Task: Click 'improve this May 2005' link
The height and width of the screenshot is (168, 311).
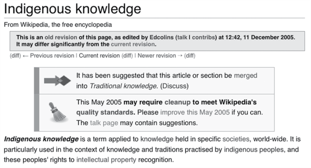Action: coord(195,112)
